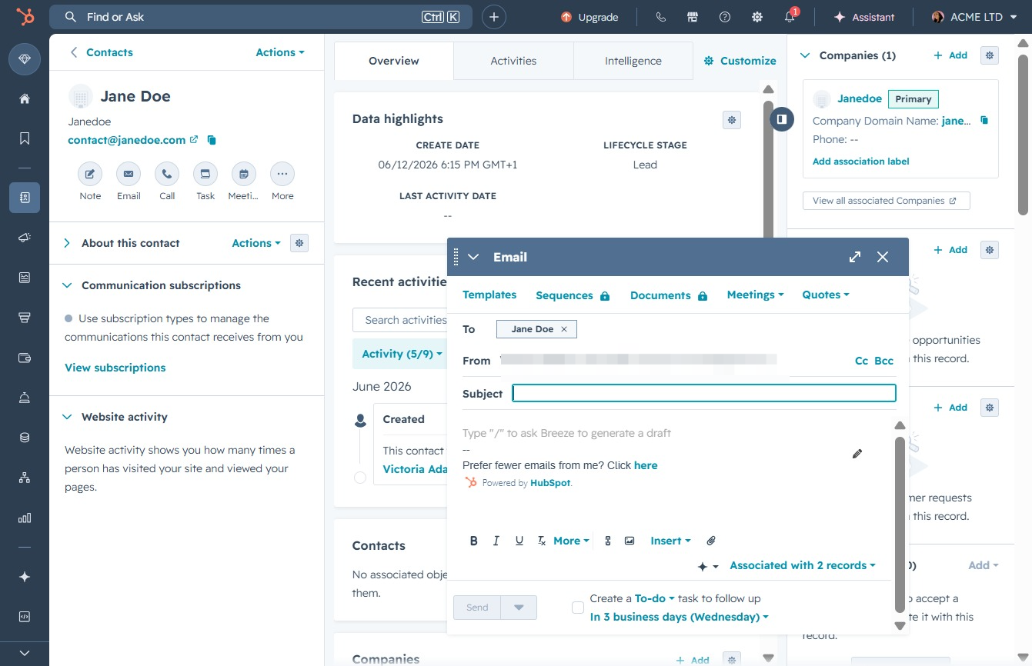Click the HubSpot sprocket logo
Viewport: 1032px width, 666px height.
pos(25,17)
